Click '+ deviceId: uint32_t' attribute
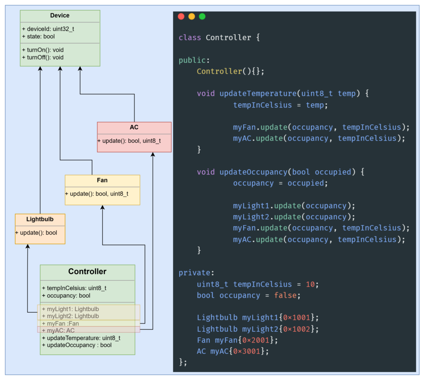The image size is (425, 380). click(48, 29)
